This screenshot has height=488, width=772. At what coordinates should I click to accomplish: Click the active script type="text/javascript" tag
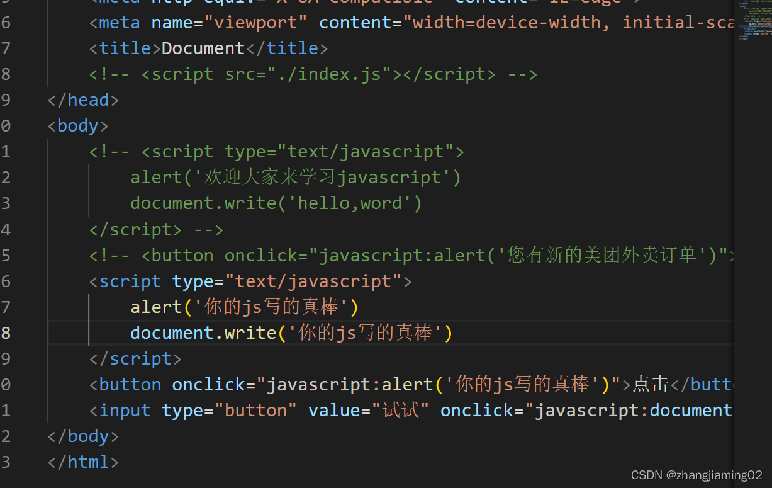(250, 281)
